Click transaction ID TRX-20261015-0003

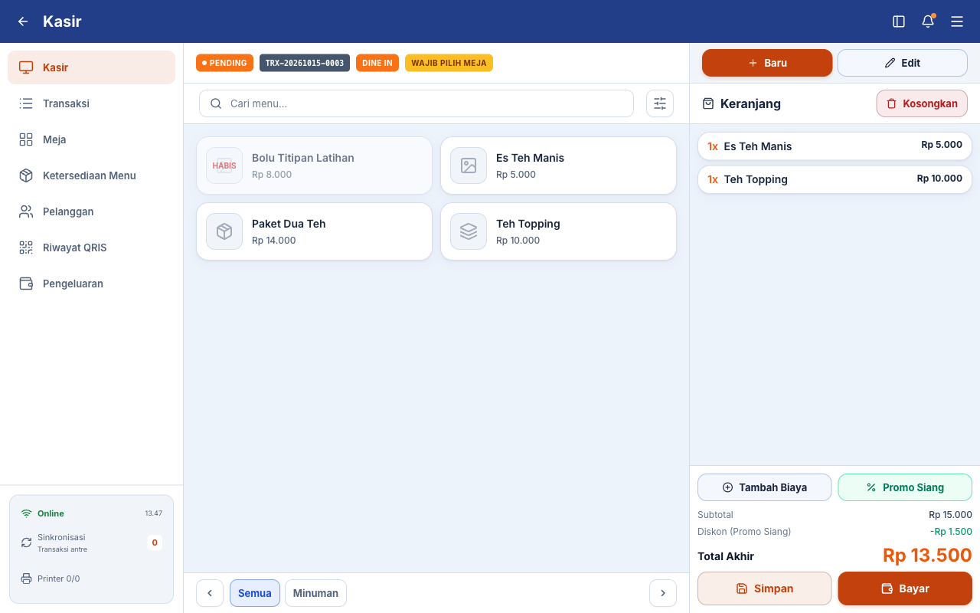(x=305, y=63)
